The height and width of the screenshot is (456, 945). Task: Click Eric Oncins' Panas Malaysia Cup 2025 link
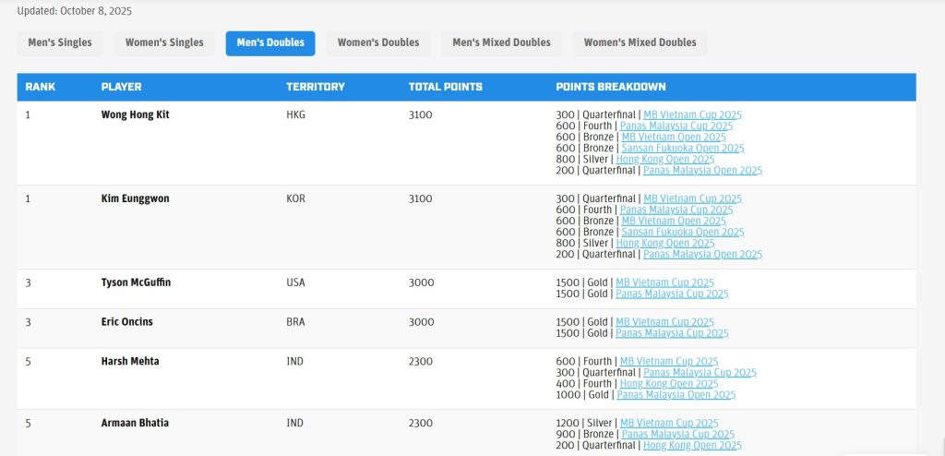pos(672,333)
